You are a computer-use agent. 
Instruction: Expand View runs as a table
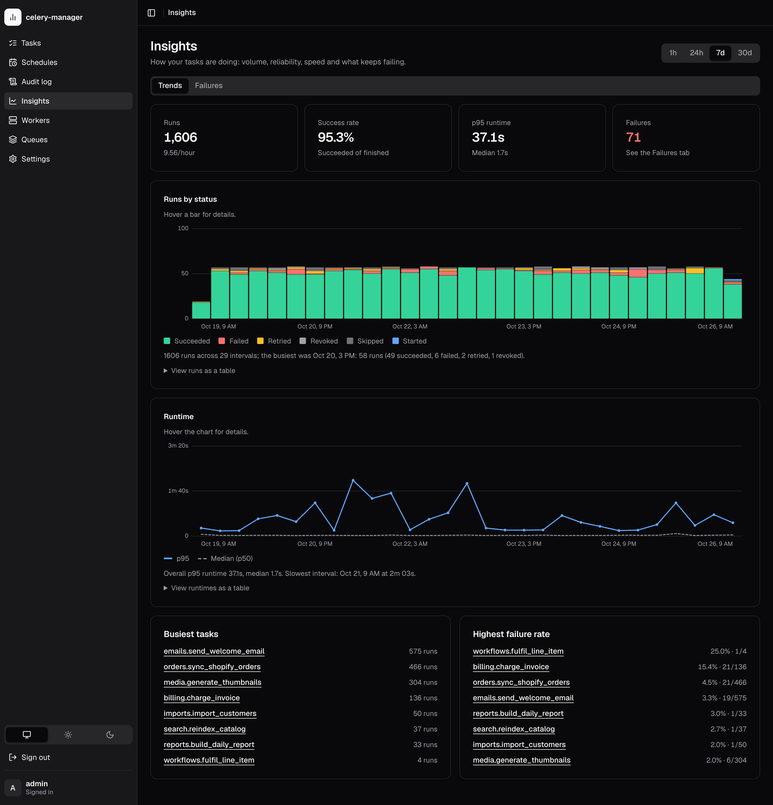click(x=200, y=371)
